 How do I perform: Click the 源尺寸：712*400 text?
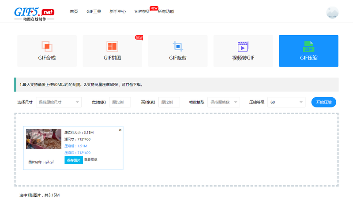pyautogui.click(x=78, y=139)
